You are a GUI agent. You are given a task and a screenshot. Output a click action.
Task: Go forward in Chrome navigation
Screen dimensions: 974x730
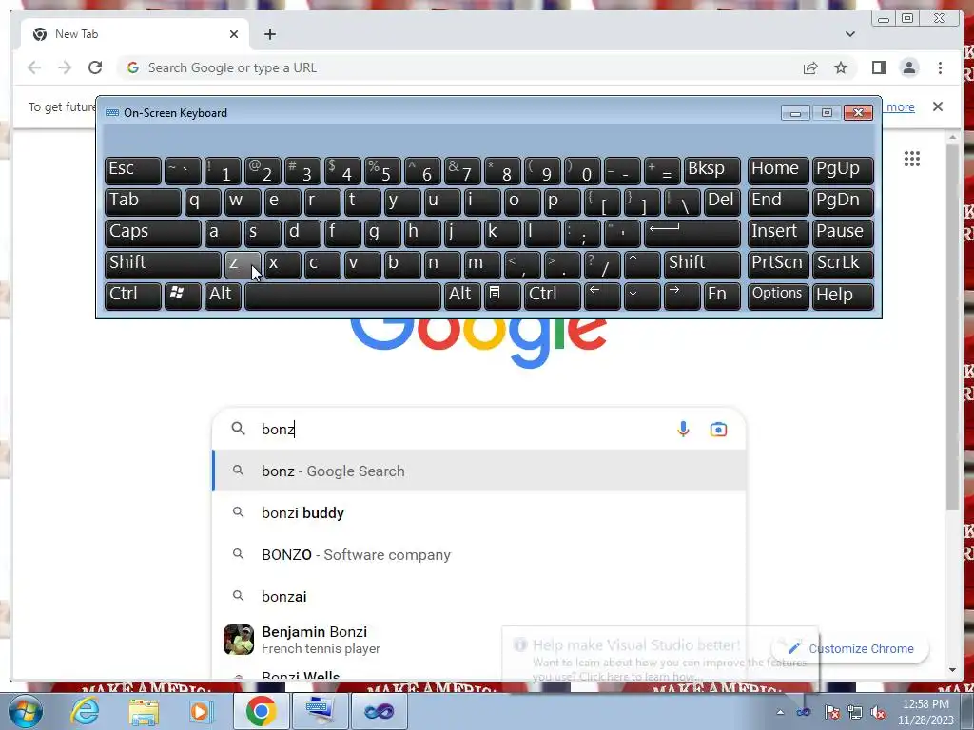click(x=65, y=67)
